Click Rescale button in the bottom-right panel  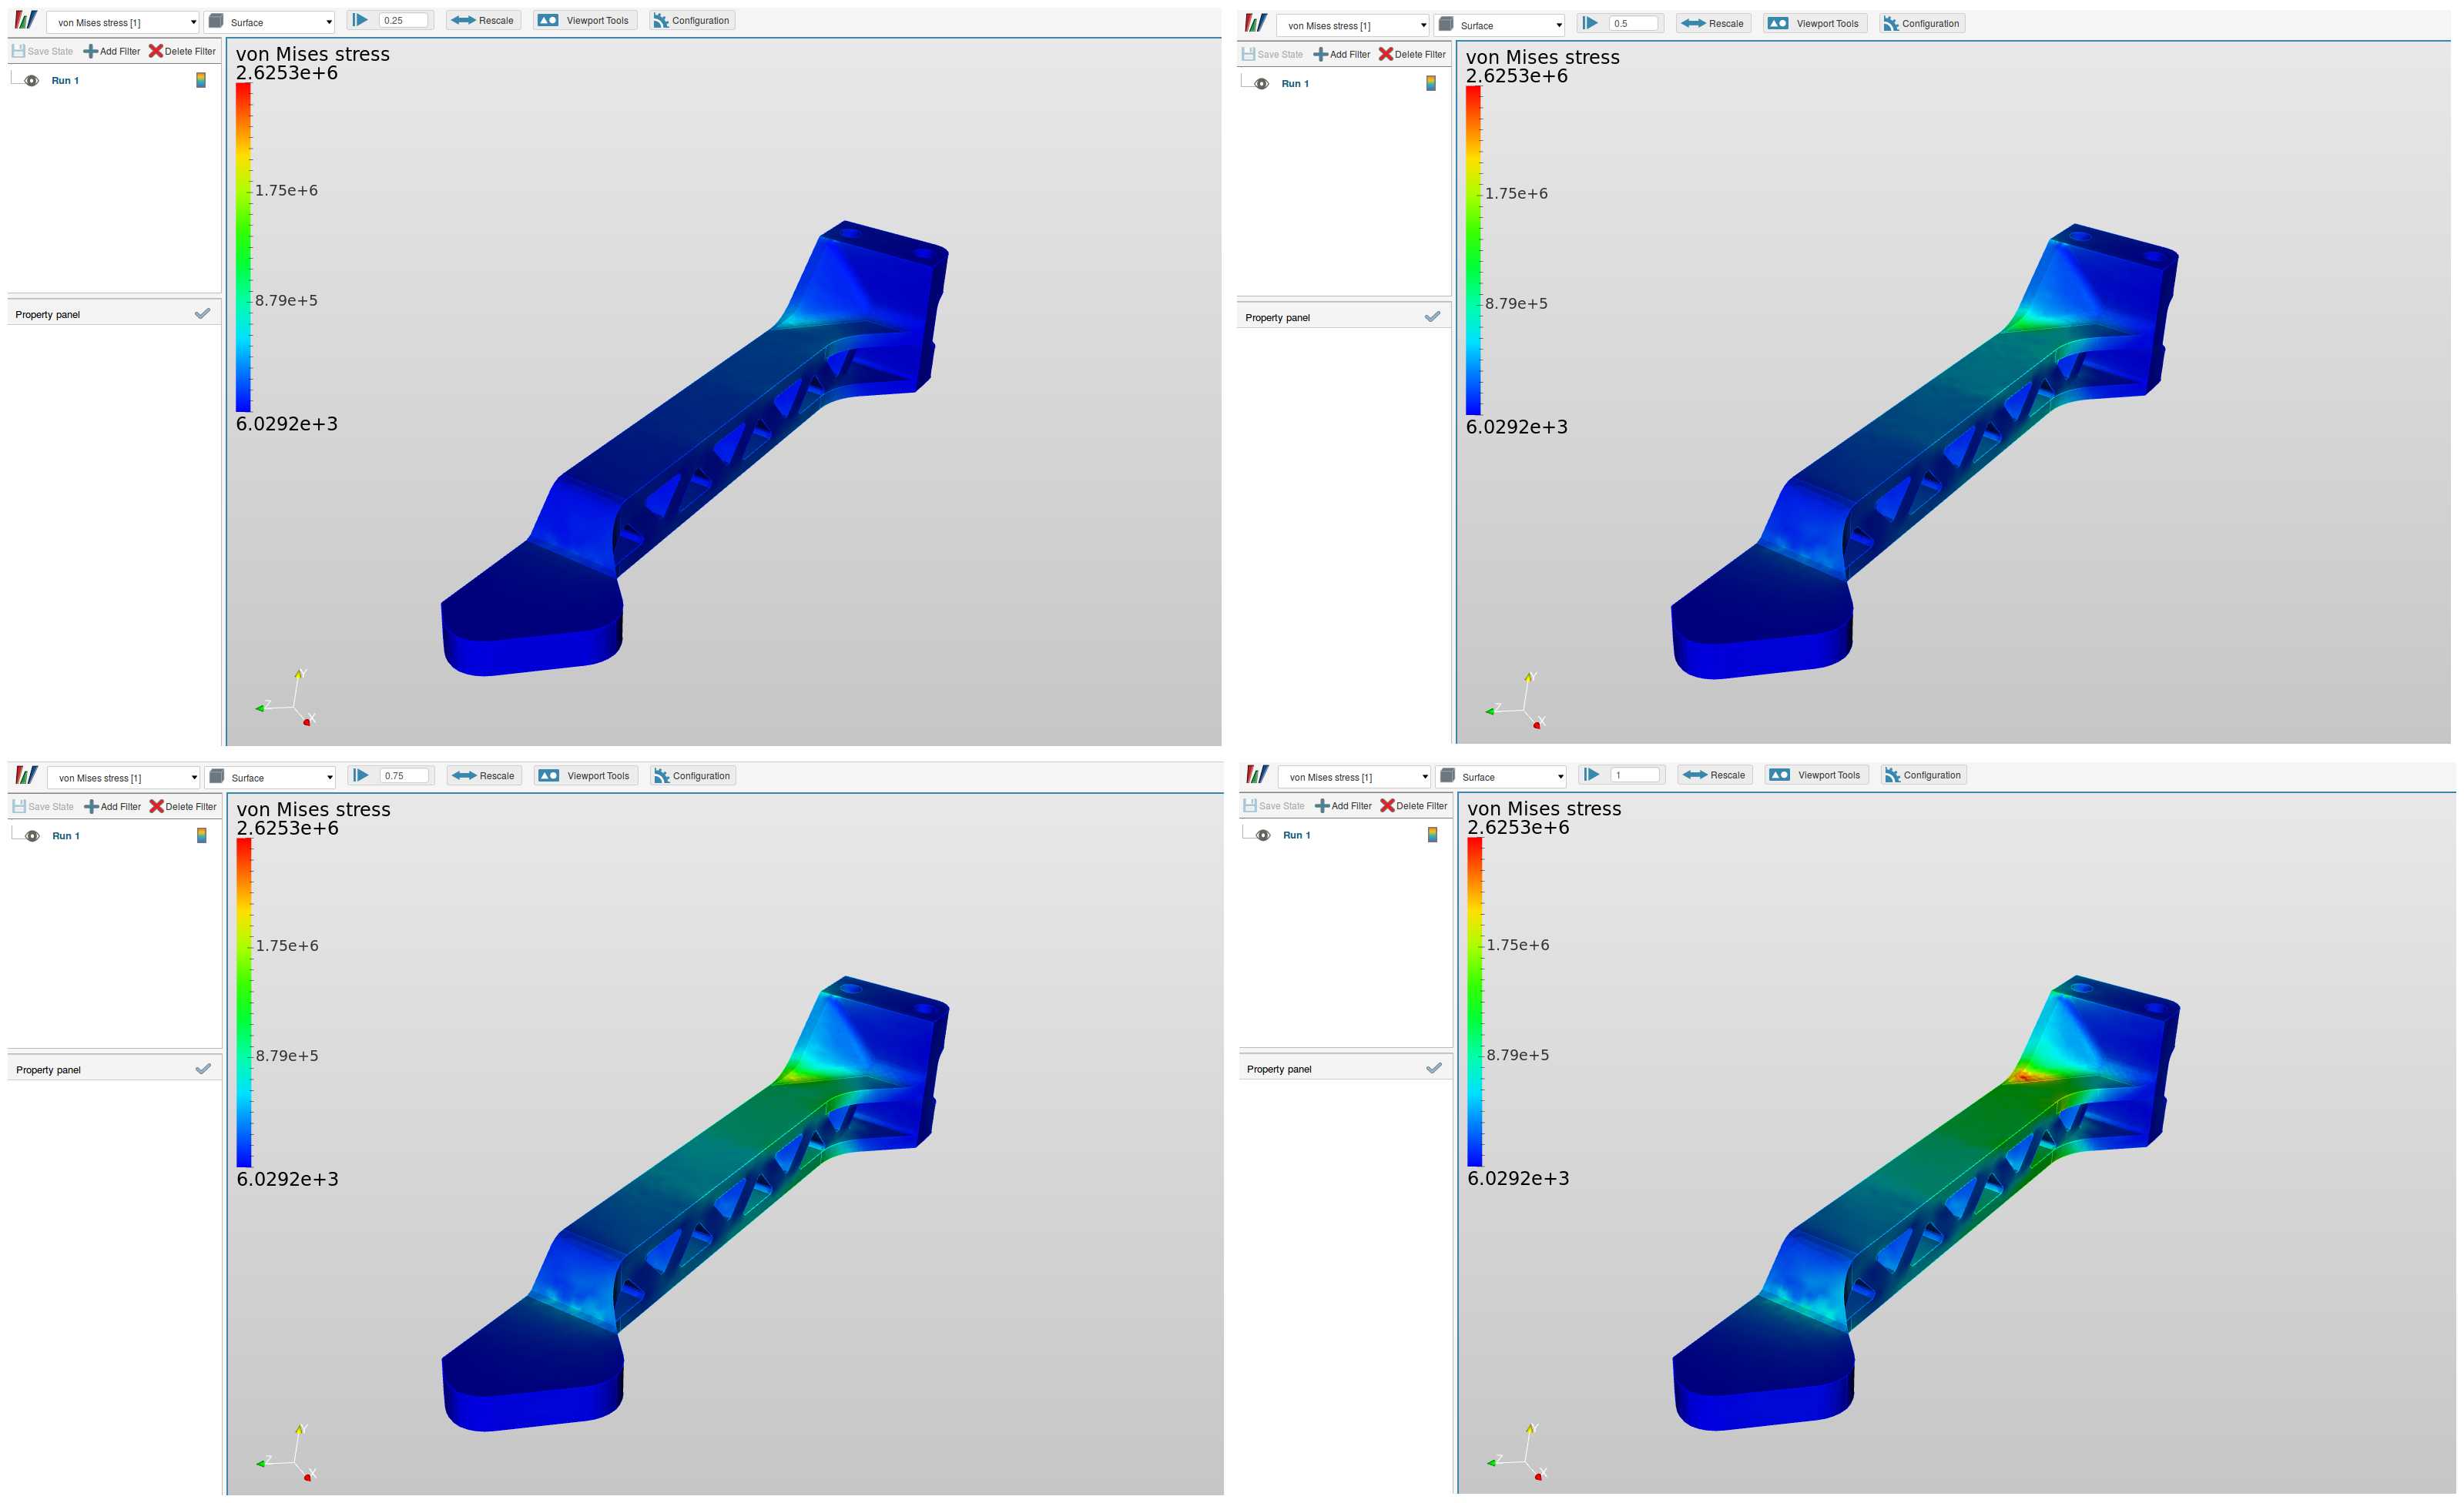coord(1715,775)
